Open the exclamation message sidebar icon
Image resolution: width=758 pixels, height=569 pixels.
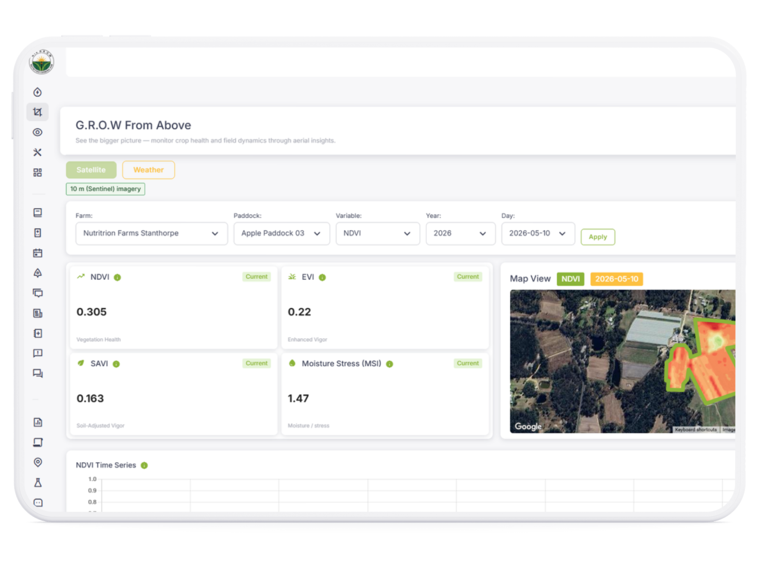tap(38, 353)
